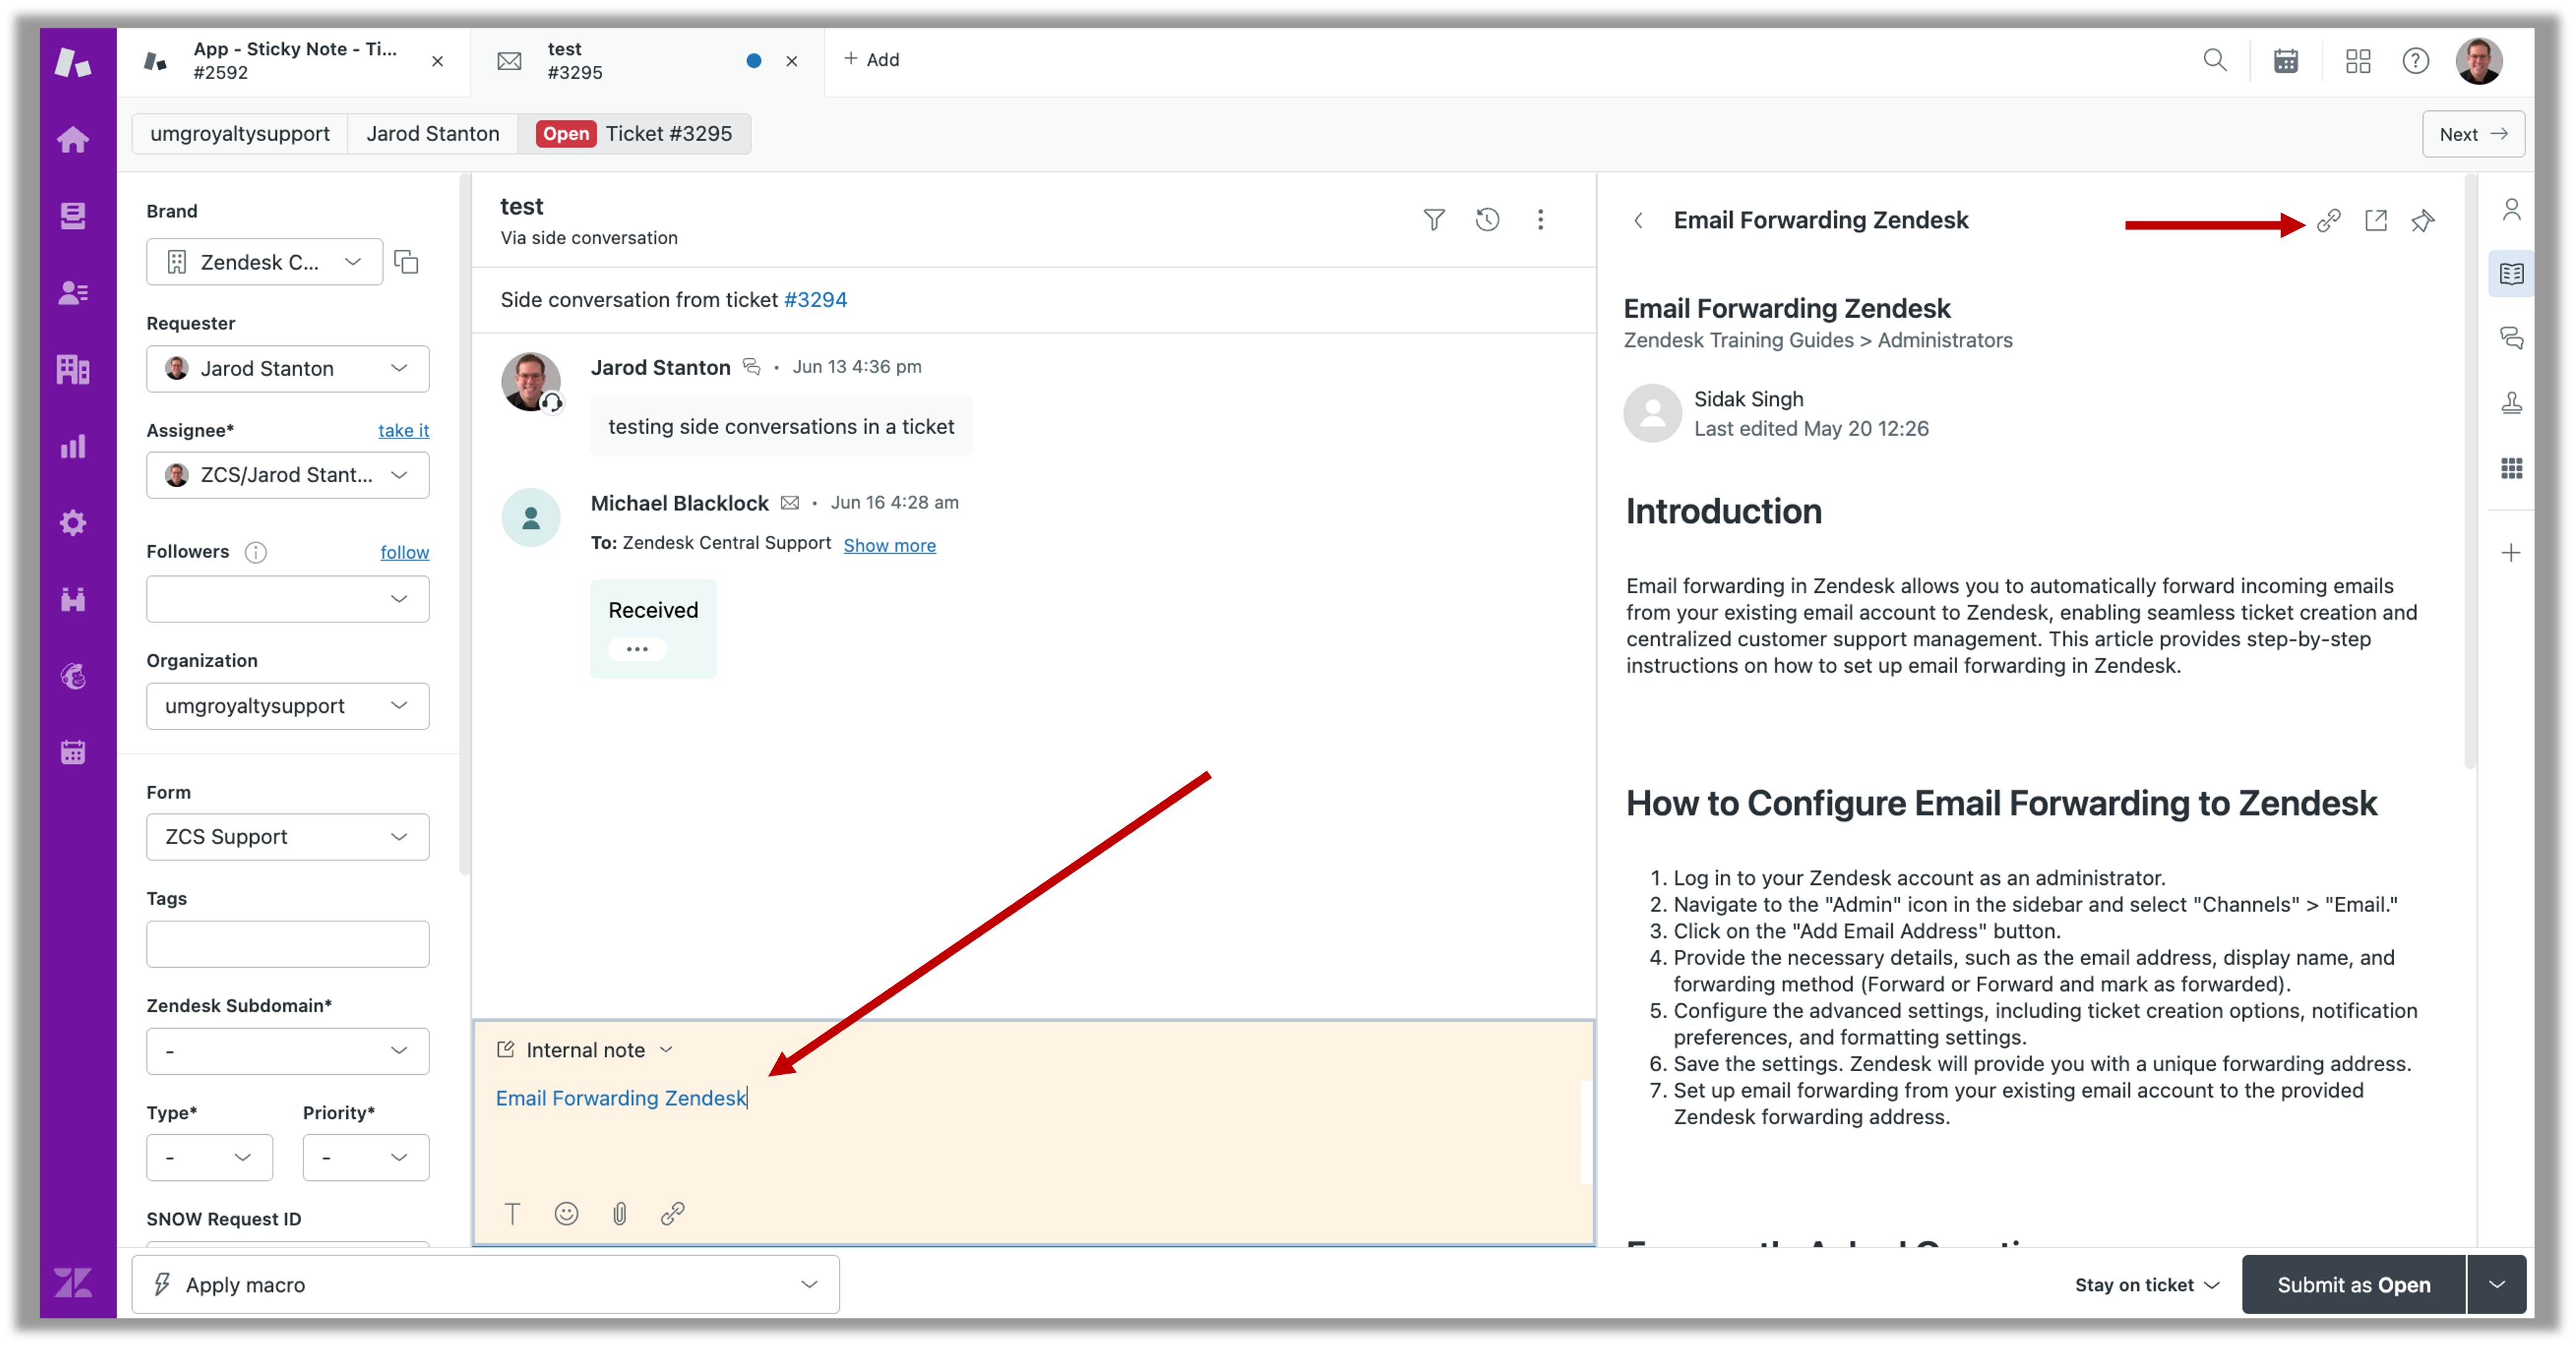Pin the Email Forwarding Zendesk article
The image size is (2576, 1345).
point(2422,220)
